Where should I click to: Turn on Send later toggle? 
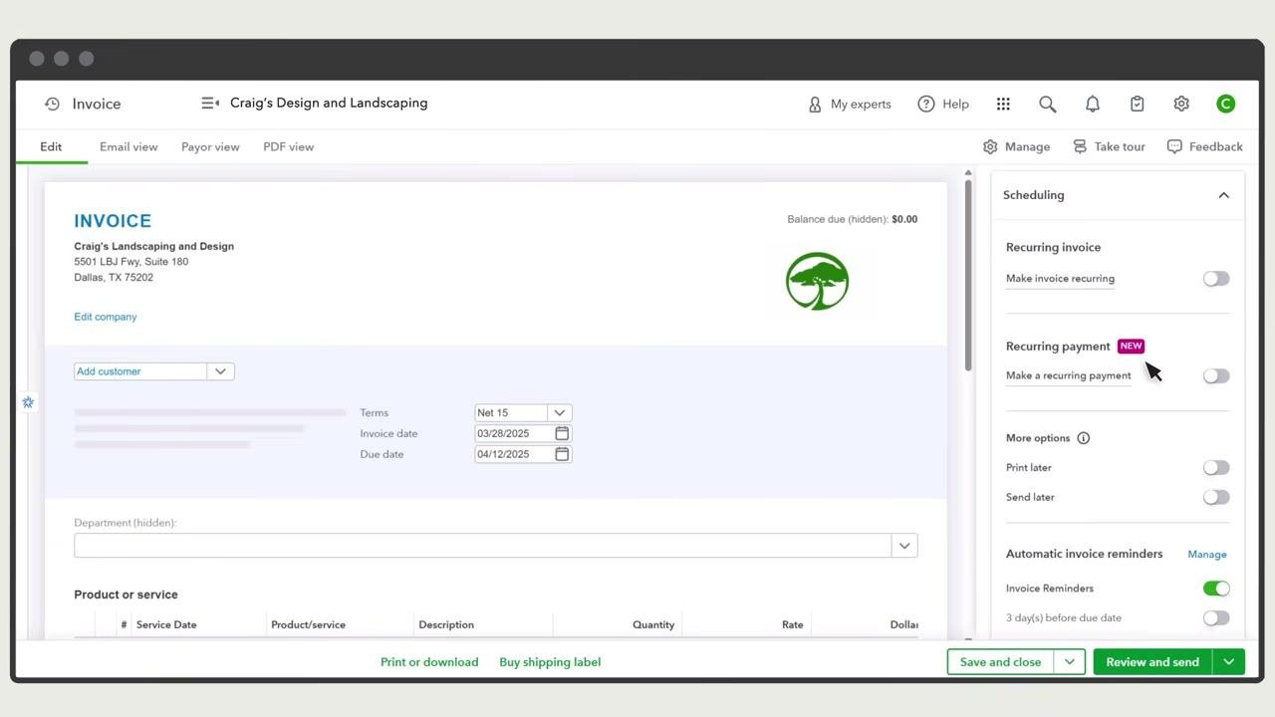coord(1216,497)
